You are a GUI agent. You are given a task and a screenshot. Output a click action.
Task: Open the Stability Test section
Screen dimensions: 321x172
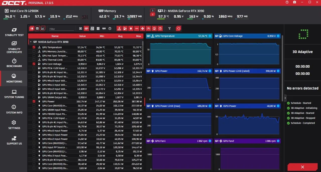(14, 32)
